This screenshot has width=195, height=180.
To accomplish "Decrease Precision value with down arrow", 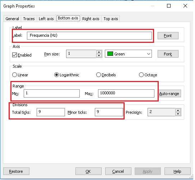I will click(x=178, y=114).
